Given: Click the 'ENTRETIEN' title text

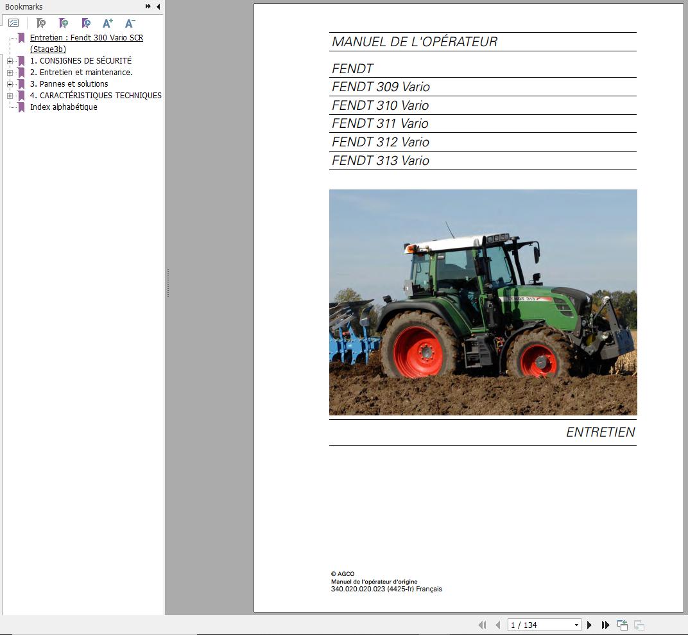Looking at the screenshot, I should [600, 432].
